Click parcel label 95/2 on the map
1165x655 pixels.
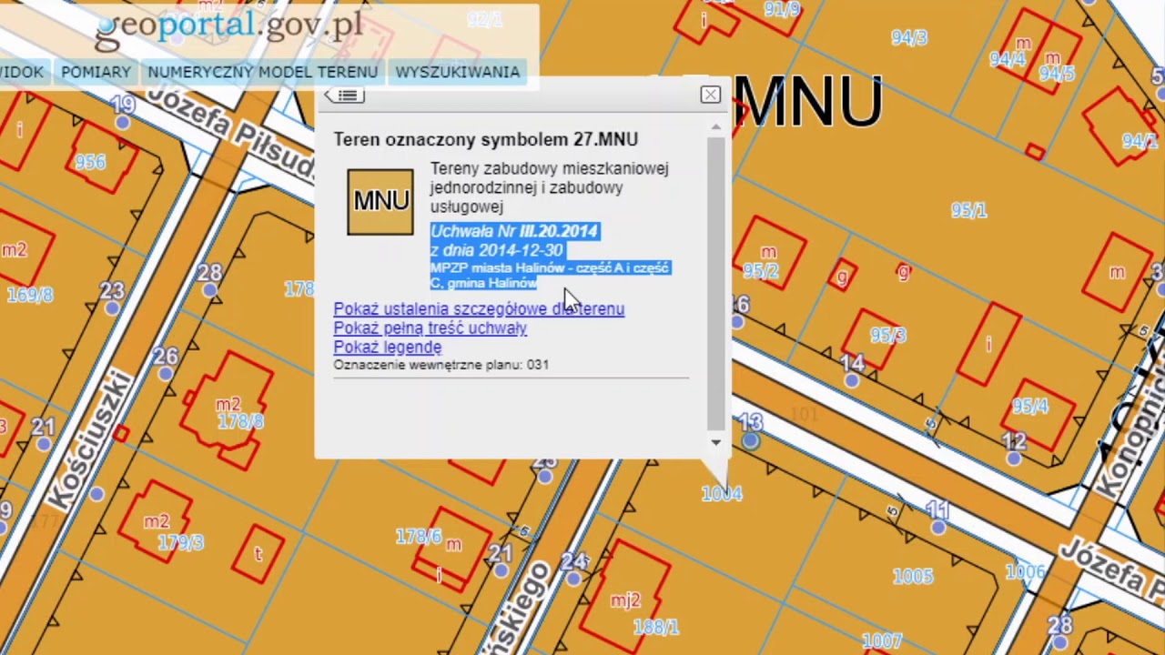click(x=761, y=271)
